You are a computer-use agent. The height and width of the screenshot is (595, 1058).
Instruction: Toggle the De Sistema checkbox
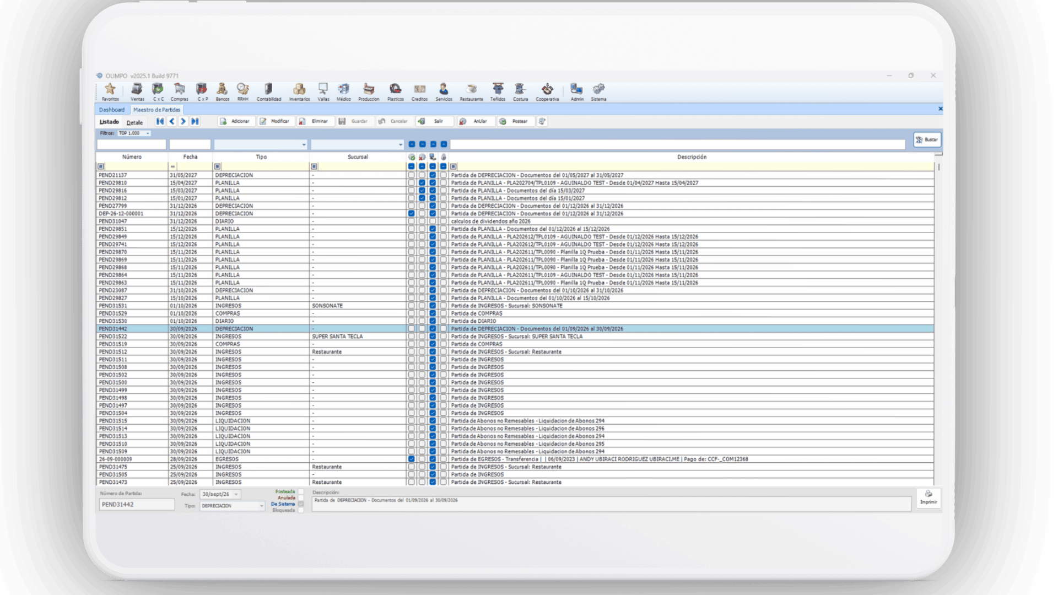(x=301, y=504)
